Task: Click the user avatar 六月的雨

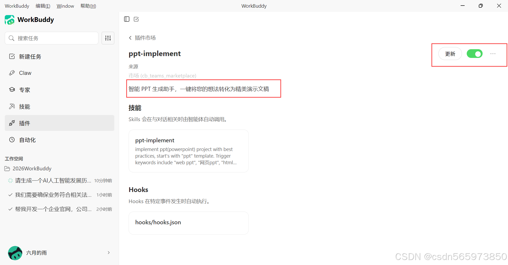Action: [15, 253]
